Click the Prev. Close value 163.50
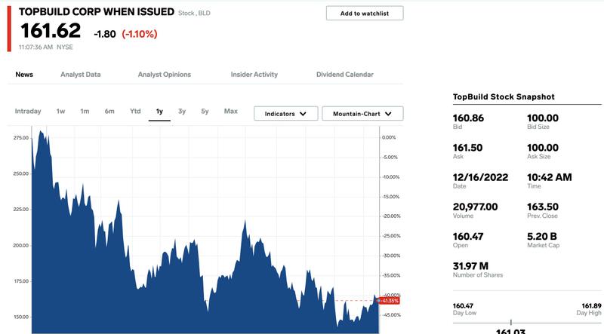 pyautogui.click(x=543, y=207)
